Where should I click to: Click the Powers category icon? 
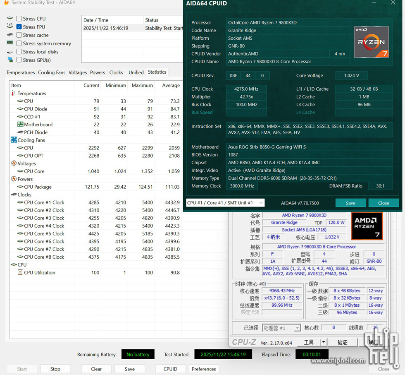tap(14, 179)
